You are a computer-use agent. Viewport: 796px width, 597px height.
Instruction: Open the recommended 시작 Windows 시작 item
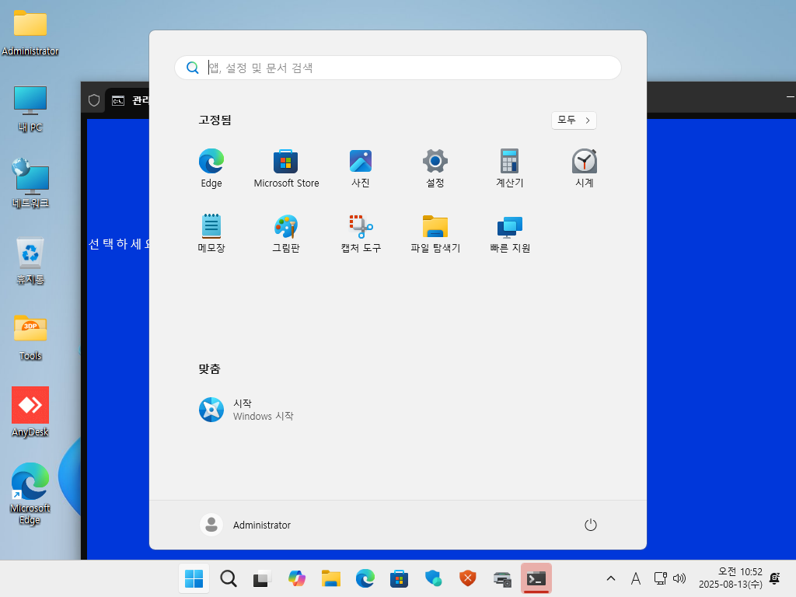point(246,410)
